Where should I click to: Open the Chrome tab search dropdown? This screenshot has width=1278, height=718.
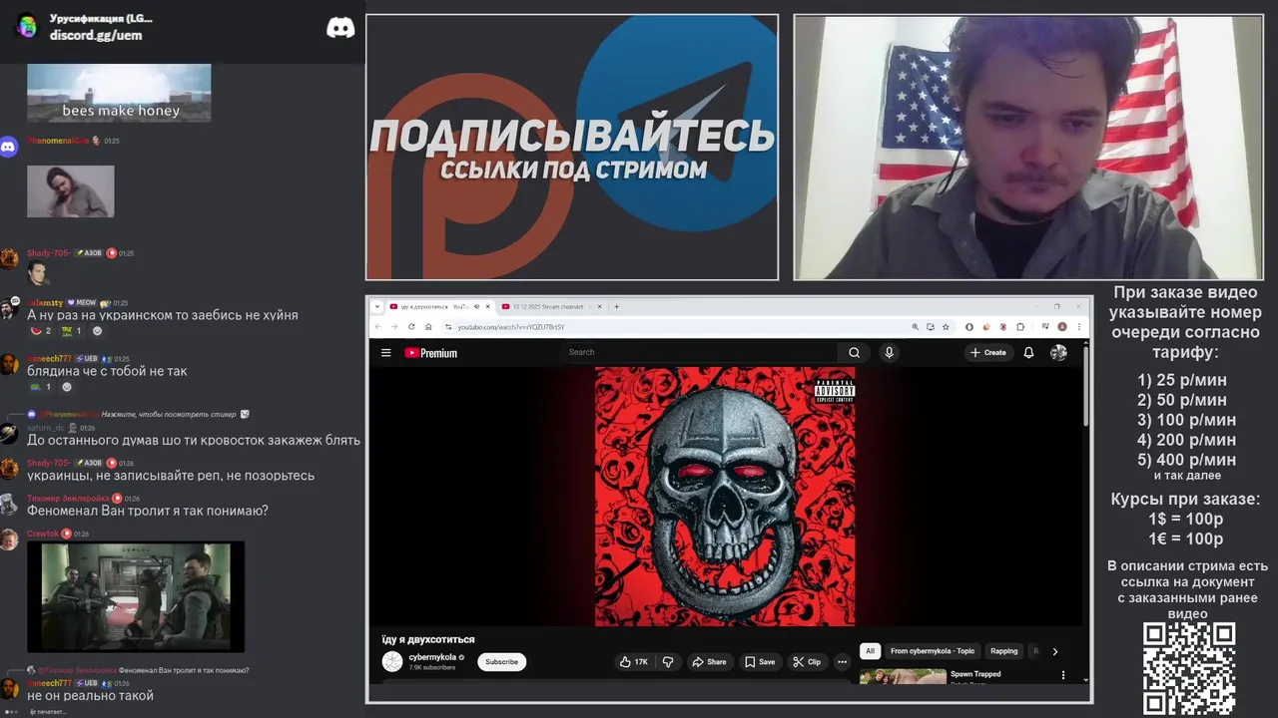377,306
